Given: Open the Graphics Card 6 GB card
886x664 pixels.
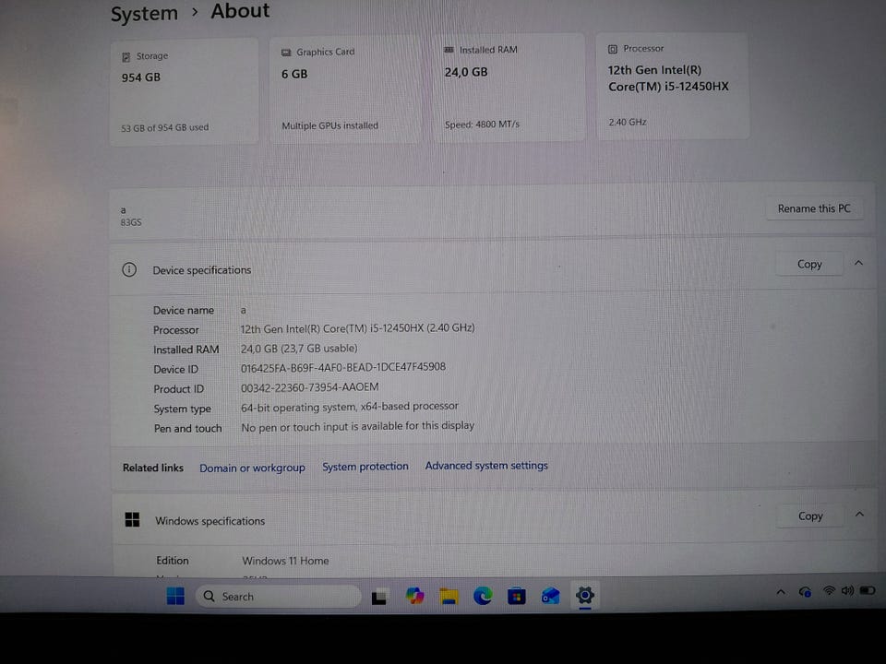Looking at the screenshot, I should [344, 89].
